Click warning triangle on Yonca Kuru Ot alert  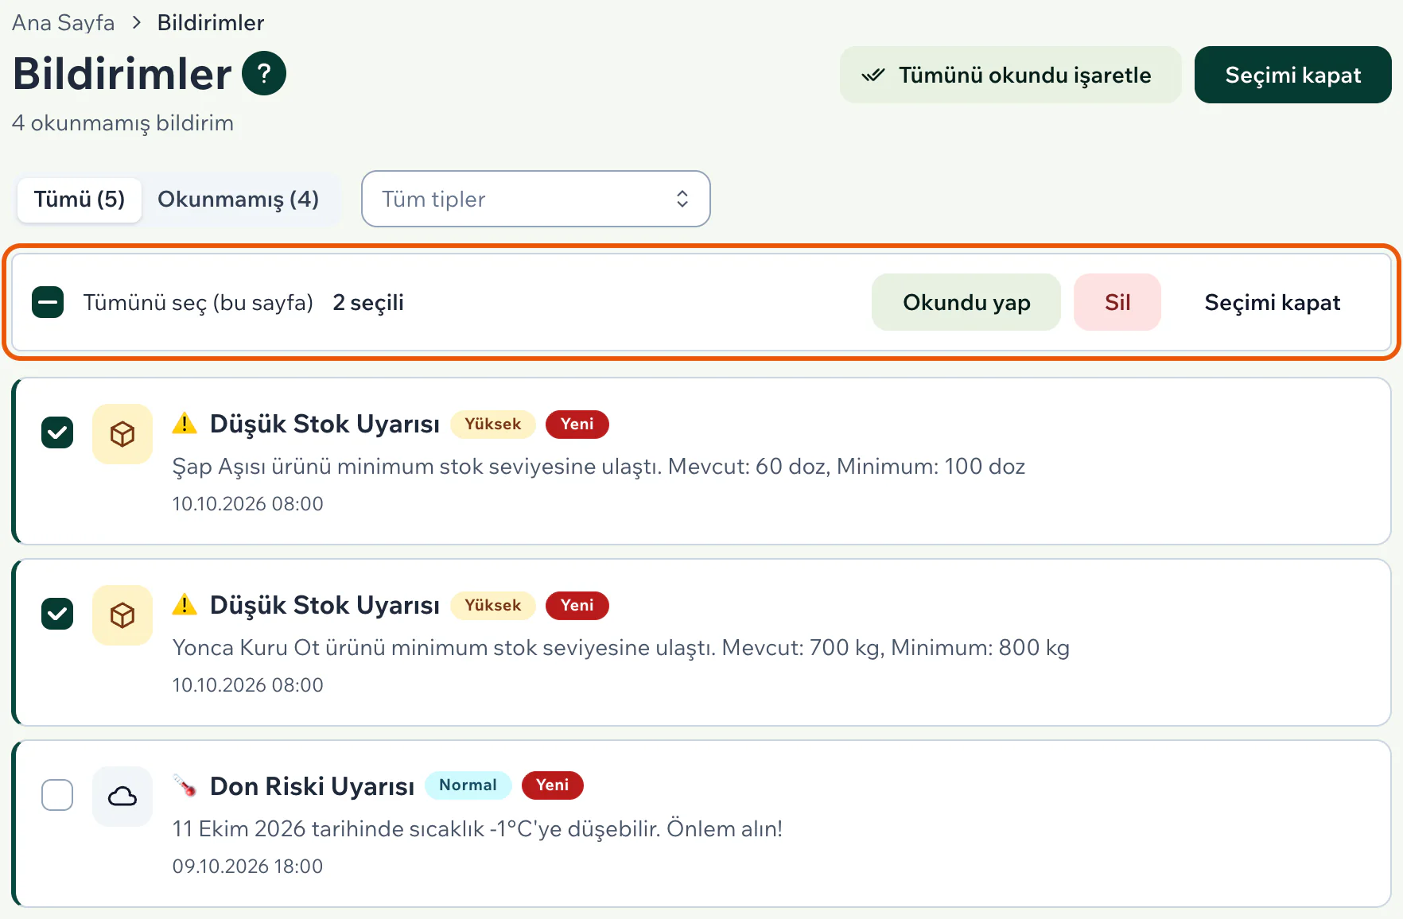point(185,605)
